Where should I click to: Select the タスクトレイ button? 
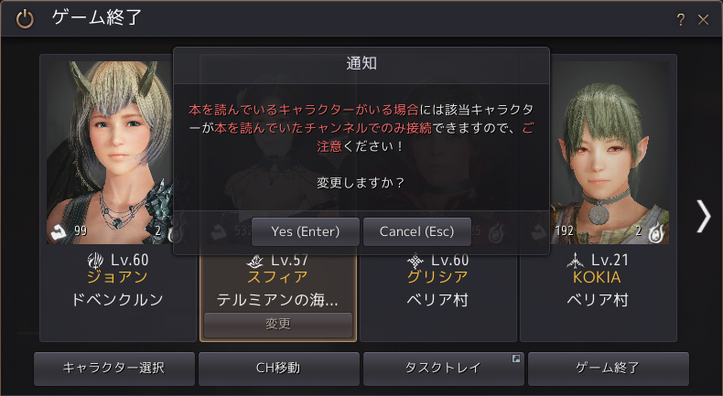point(443,369)
